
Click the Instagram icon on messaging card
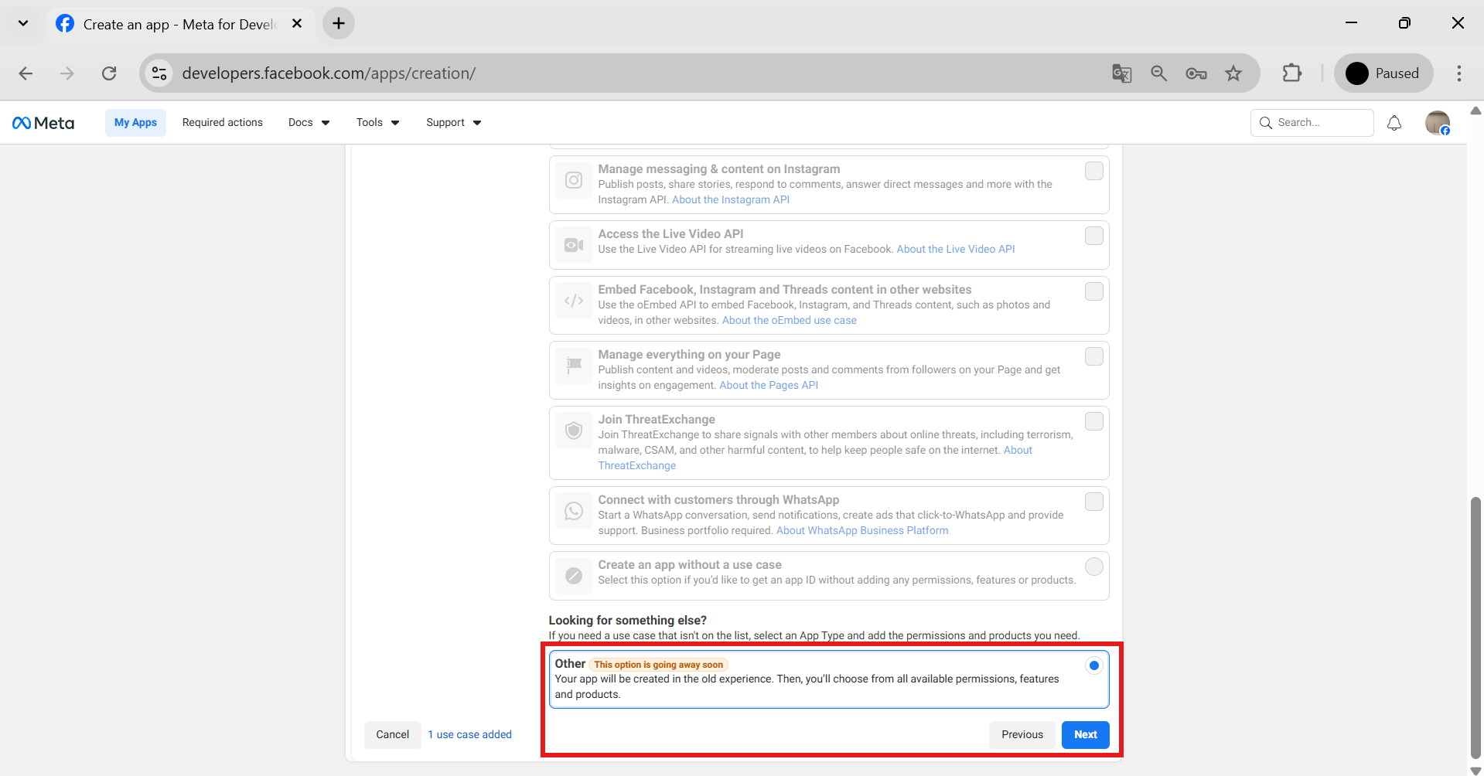click(574, 180)
